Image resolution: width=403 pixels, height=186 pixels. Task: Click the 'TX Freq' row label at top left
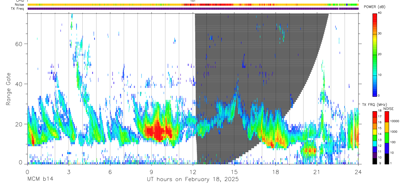pos(18,9)
